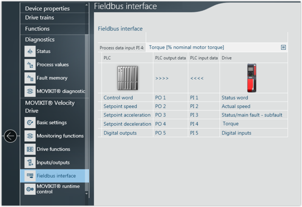Click the Setpoint speed link
Viewport: 302px width, 207px height.
[120, 106]
